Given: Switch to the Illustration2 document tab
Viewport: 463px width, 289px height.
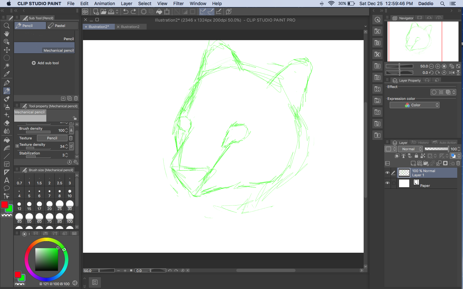Looking at the screenshot, I should [130, 27].
